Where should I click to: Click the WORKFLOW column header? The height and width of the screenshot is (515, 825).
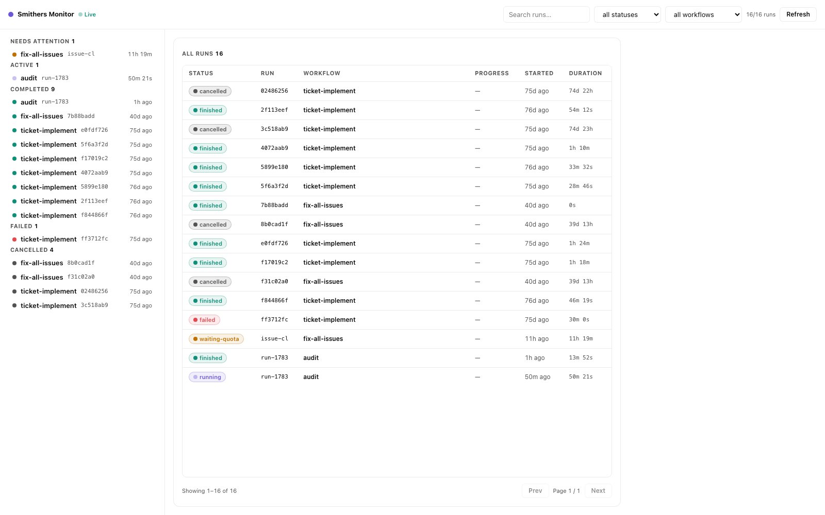(x=322, y=73)
